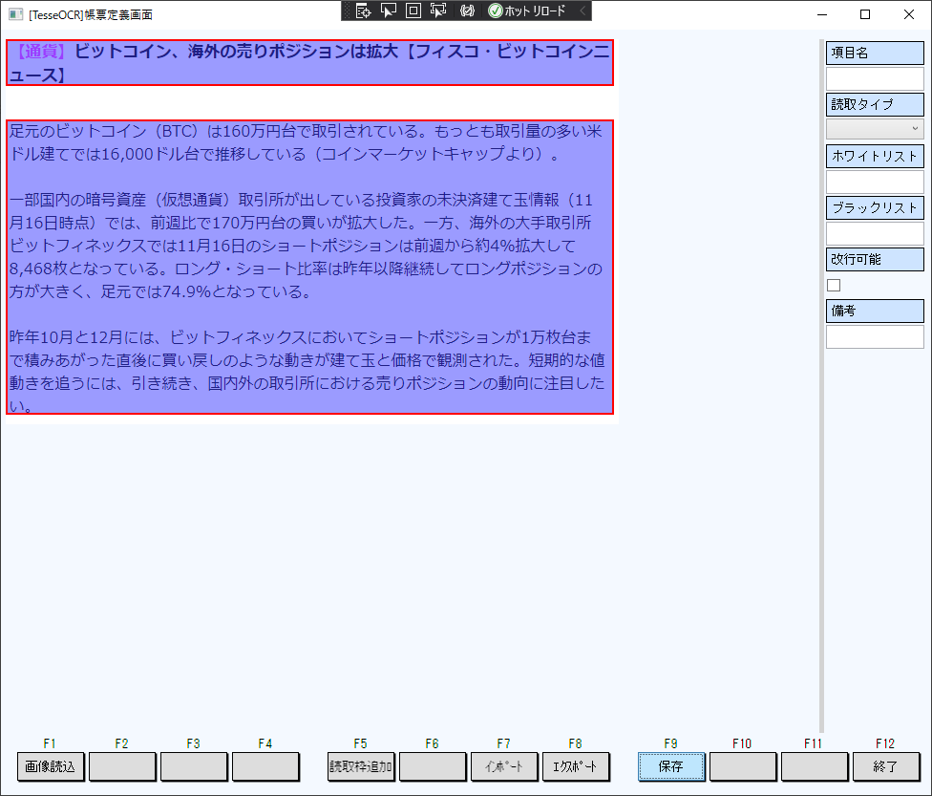Click the インポート F7 button
Viewport: 932px width, 796px height.
pyautogui.click(x=504, y=766)
